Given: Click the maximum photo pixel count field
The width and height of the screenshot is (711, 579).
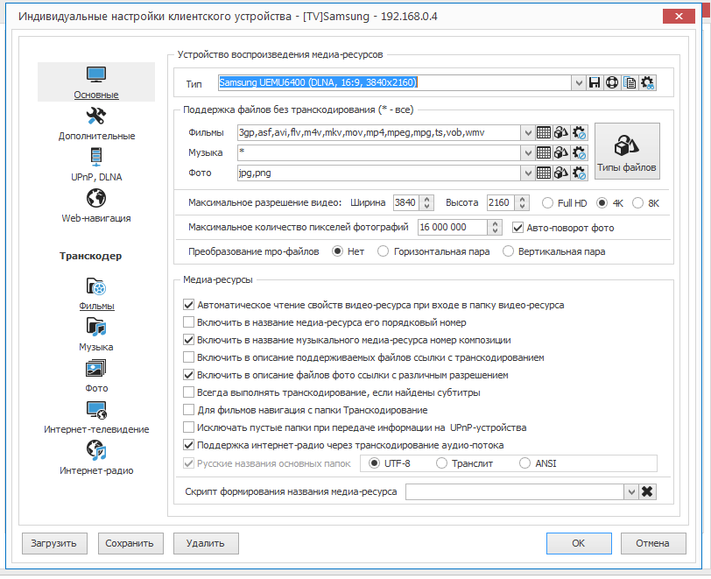Looking at the screenshot, I should pos(453,228).
